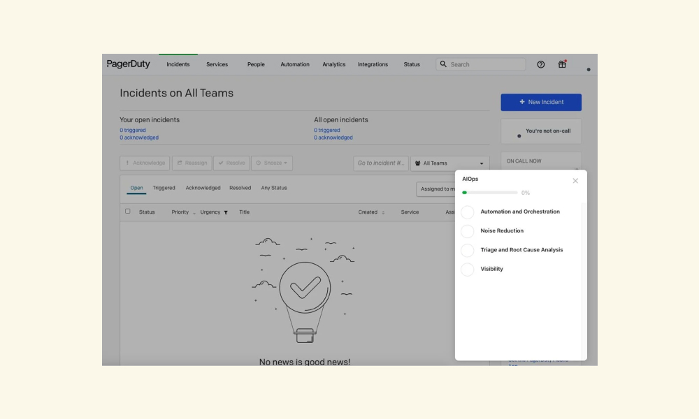Screen dimensions: 699x419
Task: Click the Acknowledge button
Action: click(x=145, y=163)
